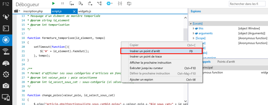Switch to widgets.js tab
The image size is (268, 105).
click(x=85, y=11)
